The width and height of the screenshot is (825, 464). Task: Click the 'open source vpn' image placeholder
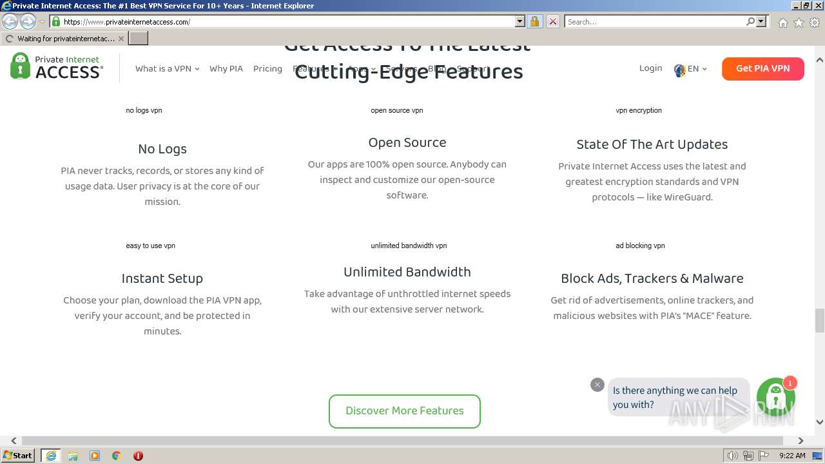coord(397,110)
